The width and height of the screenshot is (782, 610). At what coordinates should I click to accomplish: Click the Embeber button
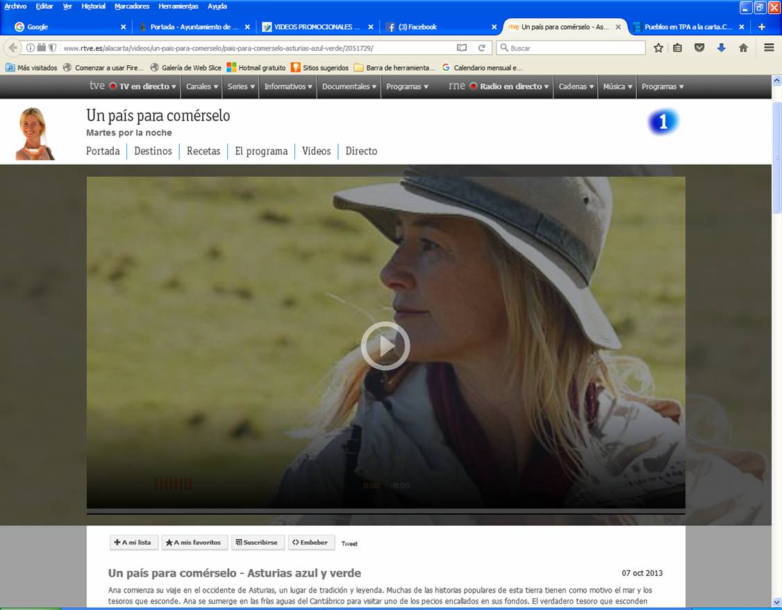coord(310,542)
